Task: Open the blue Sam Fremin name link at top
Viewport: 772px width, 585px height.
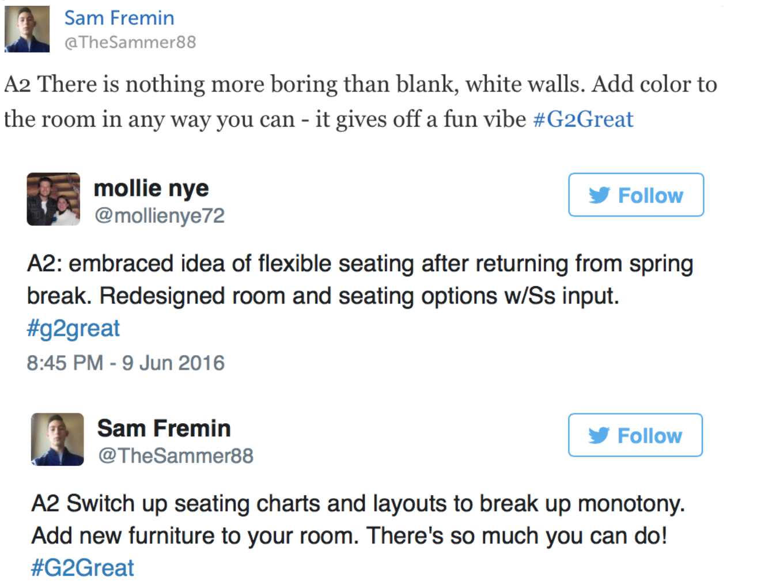Action: coord(119,18)
